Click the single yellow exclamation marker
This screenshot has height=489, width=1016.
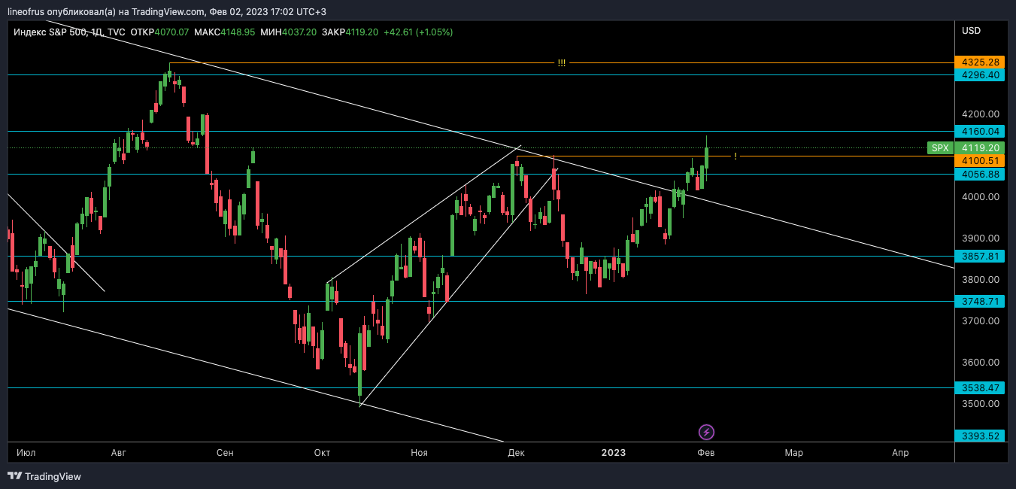(x=735, y=156)
